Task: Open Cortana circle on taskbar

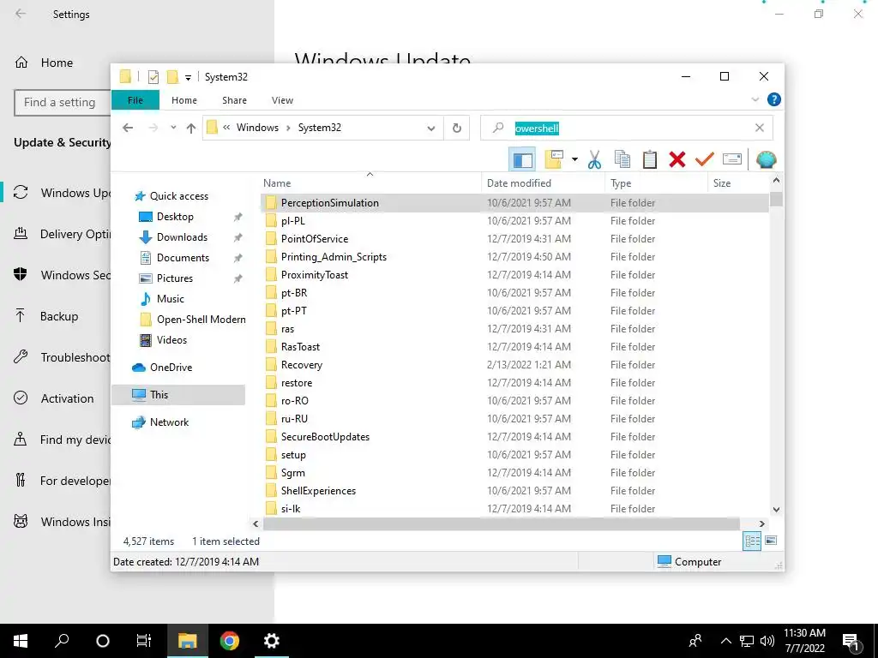Action: (103, 641)
